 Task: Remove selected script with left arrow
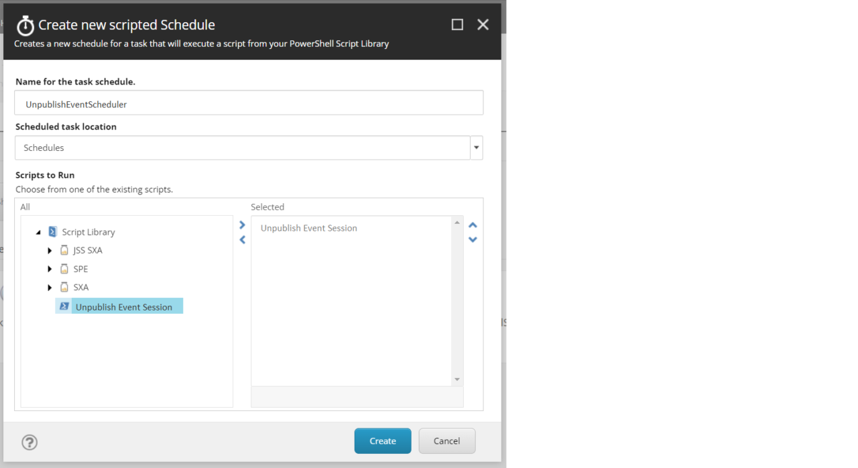(242, 240)
